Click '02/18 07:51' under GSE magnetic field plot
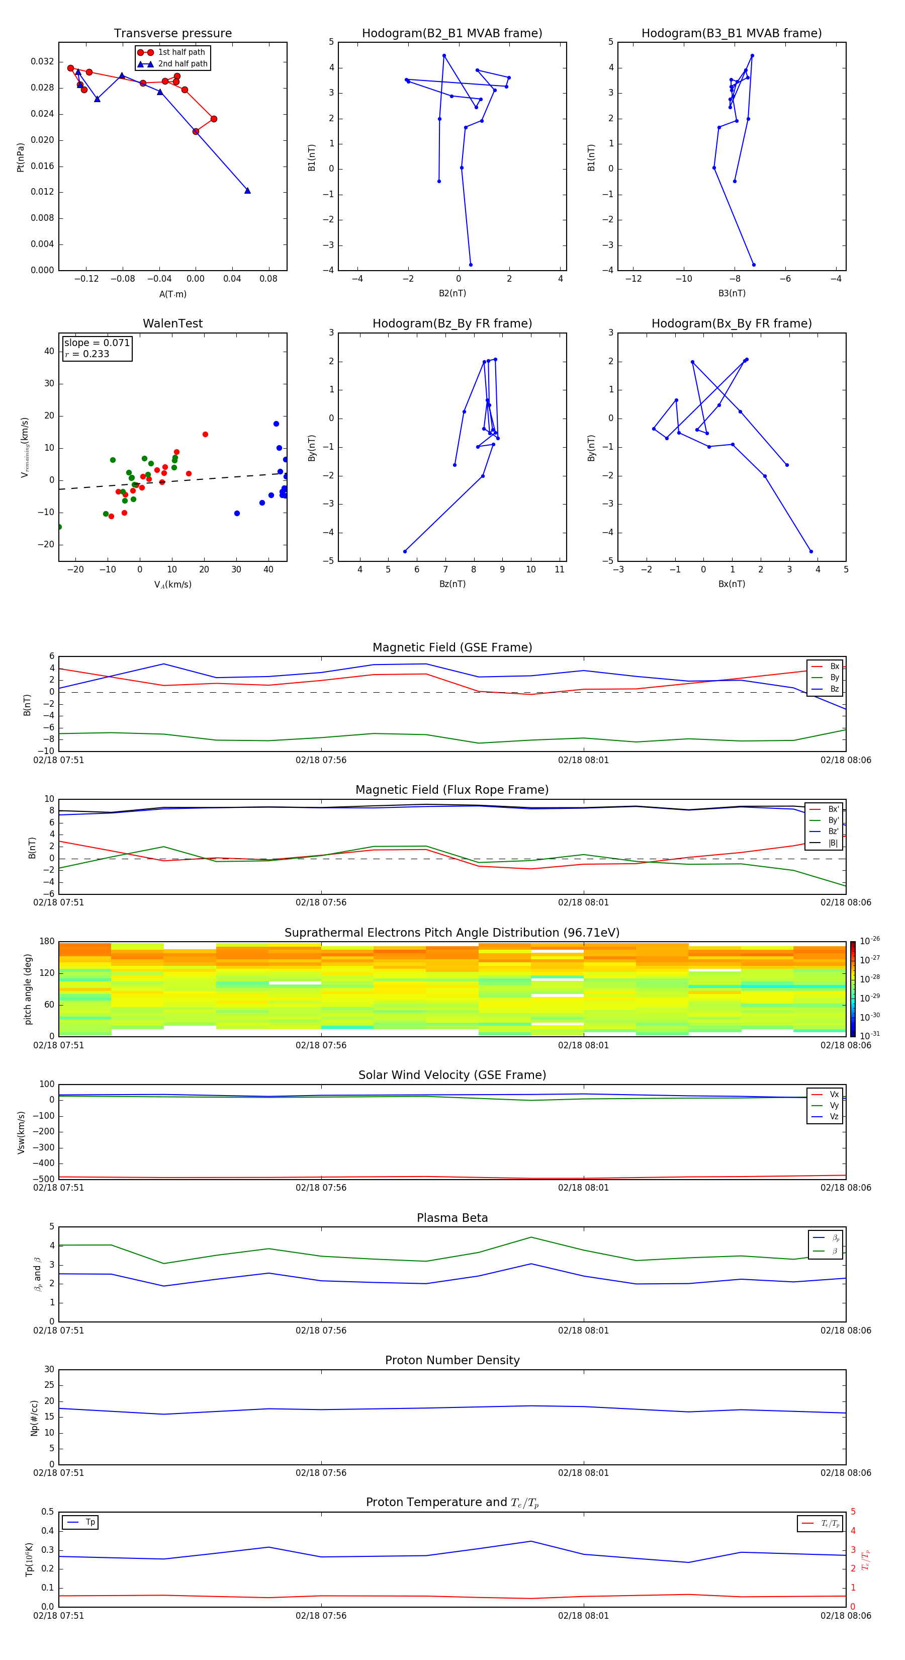The height and width of the screenshot is (1660, 905). coord(59,760)
